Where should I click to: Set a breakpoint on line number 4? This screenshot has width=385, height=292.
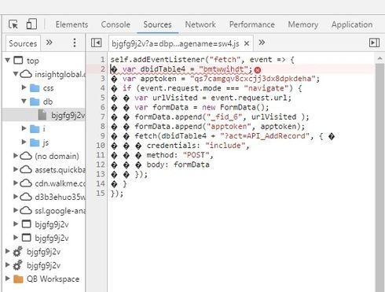tap(102, 88)
